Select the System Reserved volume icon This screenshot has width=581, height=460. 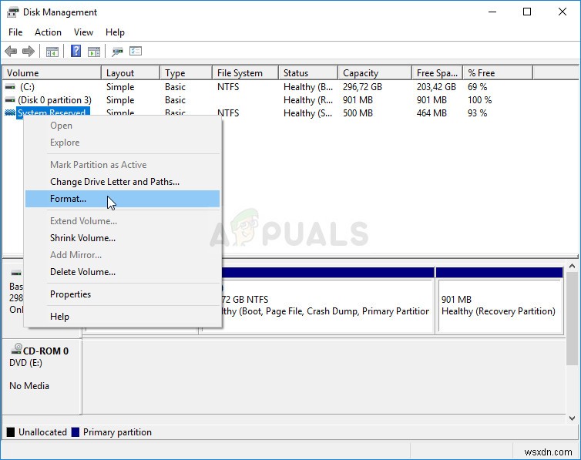pos(10,112)
